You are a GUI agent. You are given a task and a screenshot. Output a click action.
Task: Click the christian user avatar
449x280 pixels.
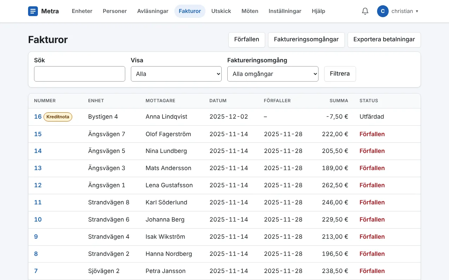click(383, 11)
